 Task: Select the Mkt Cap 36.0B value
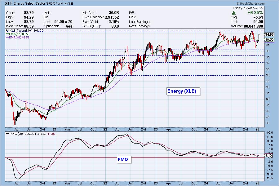click(114, 13)
